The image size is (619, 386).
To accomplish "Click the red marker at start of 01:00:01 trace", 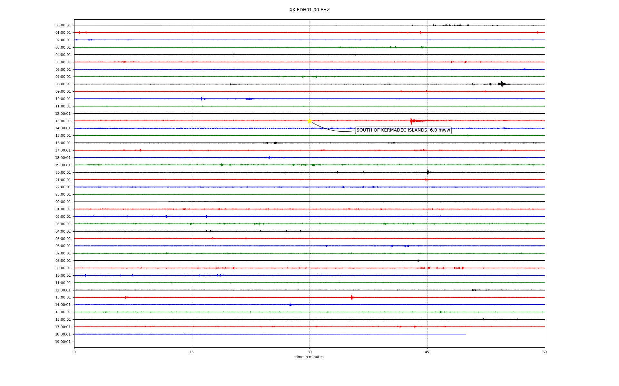I will (x=79, y=32).
